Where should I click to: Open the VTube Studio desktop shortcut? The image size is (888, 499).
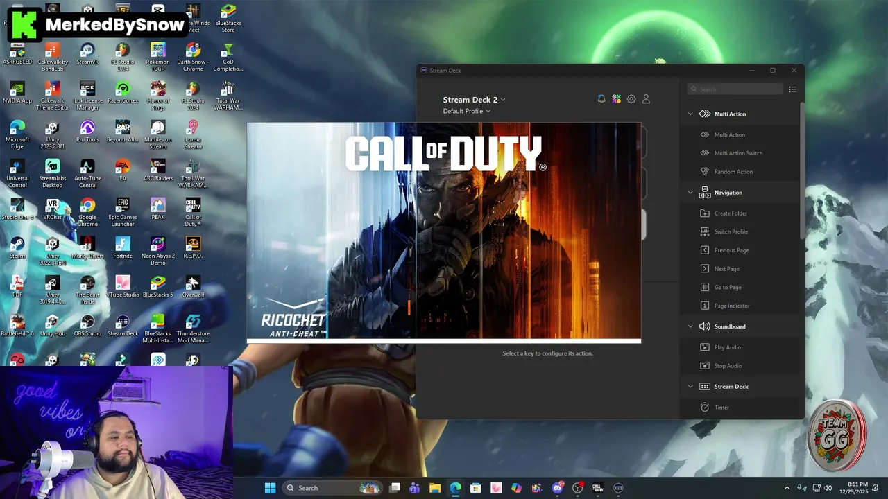click(123, 287)
